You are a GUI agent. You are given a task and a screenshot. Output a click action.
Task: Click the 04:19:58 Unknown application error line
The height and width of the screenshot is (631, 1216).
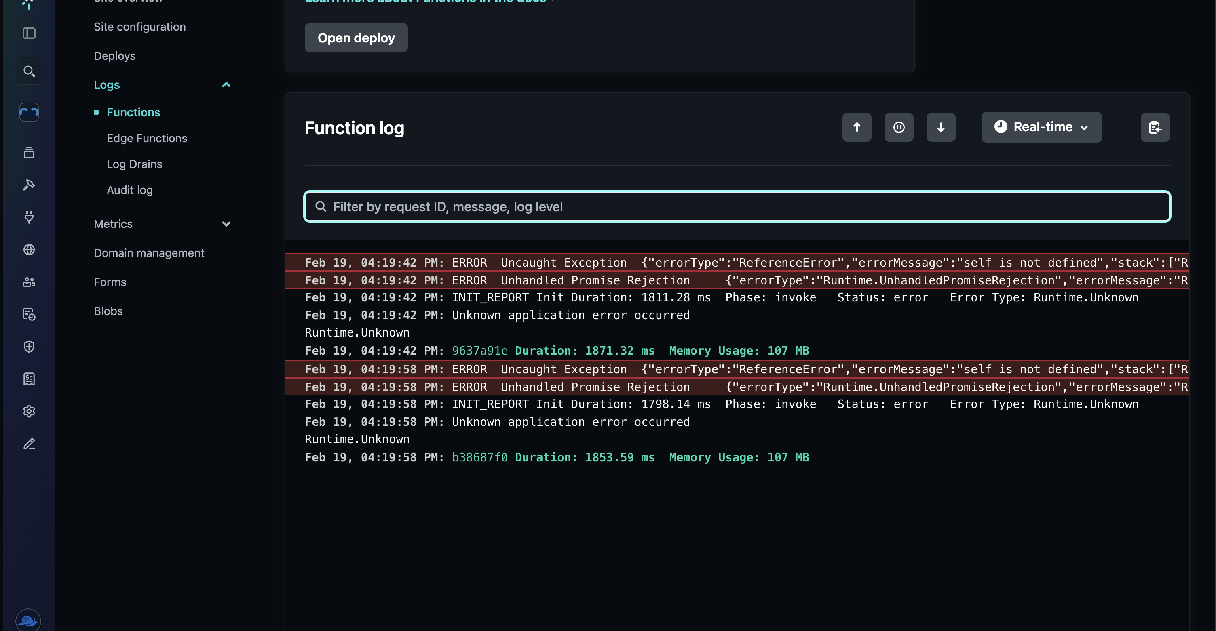[497, 422]
